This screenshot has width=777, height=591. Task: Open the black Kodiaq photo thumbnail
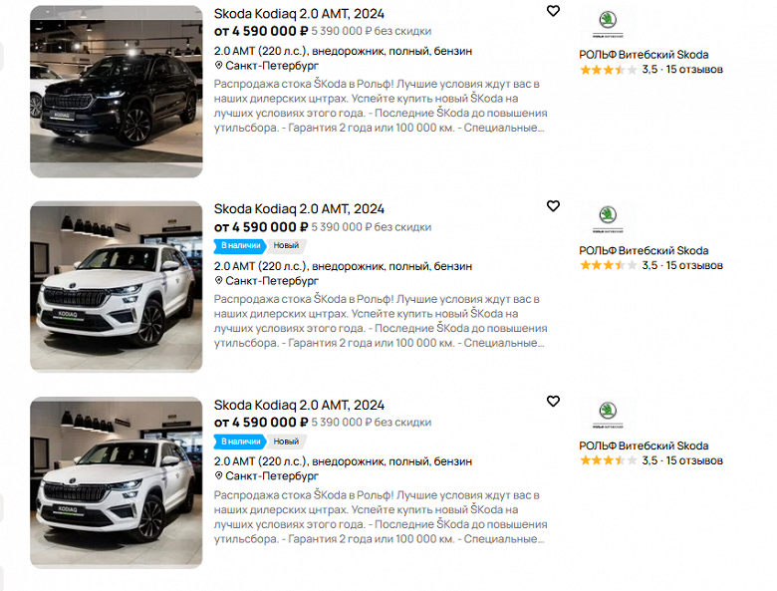pyautogui.click(x=116, y=92)
